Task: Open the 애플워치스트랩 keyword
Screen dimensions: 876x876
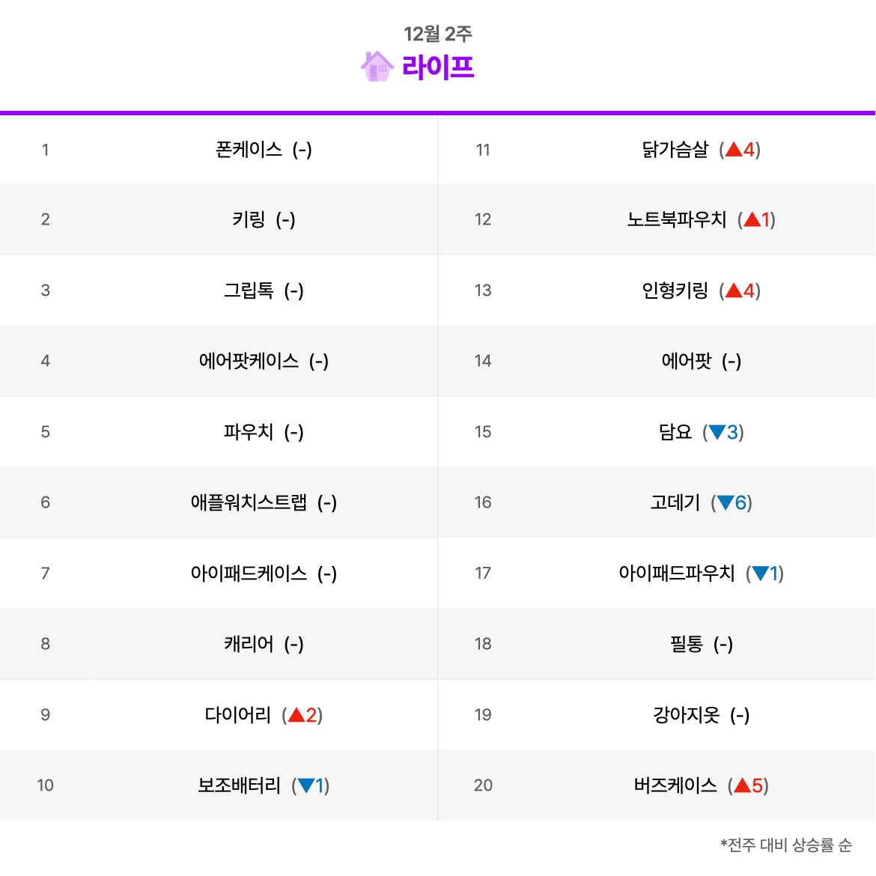Action: [x=249, y=503]
